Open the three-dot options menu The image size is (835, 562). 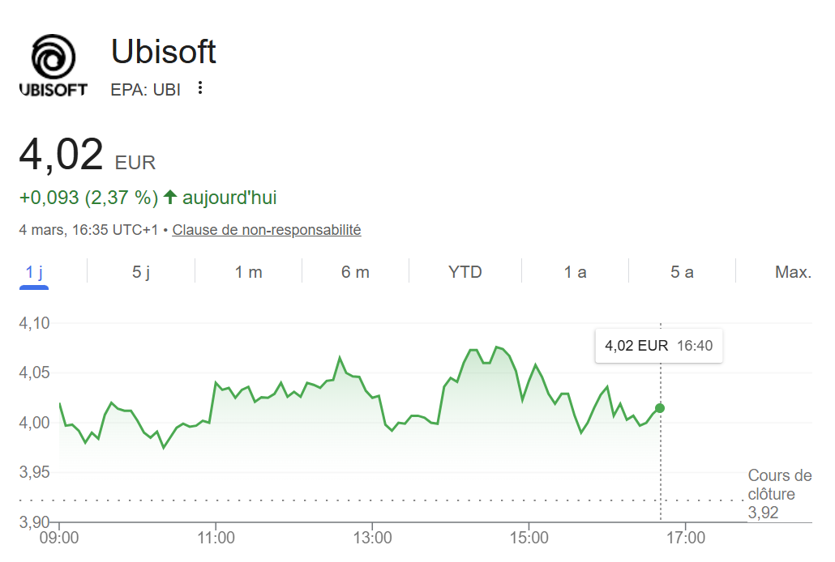[x=200, y=88]
